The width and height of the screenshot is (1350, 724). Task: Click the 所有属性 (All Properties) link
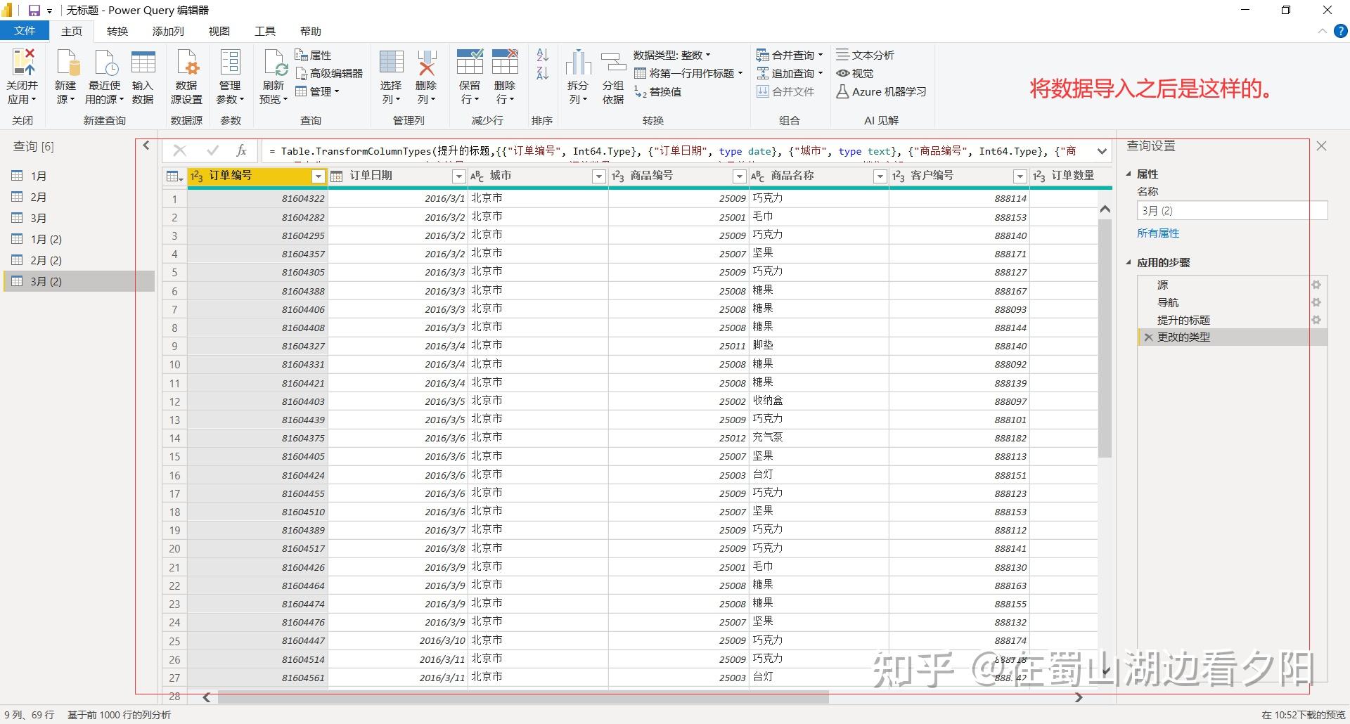pos(1158,233)
